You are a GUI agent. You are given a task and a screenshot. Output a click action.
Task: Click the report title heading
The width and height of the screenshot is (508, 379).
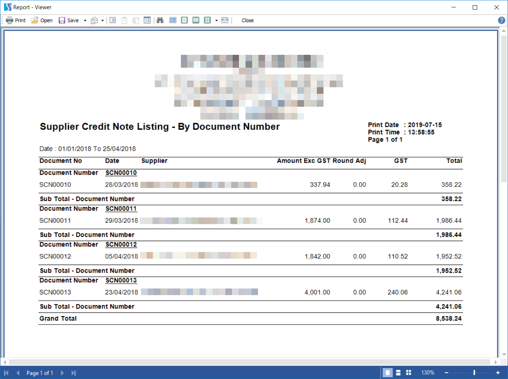(x=160, y=127)
